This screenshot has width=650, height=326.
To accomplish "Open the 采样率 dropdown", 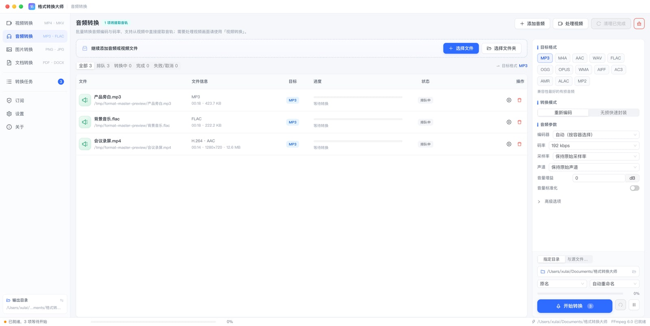I will pos(596,156).
